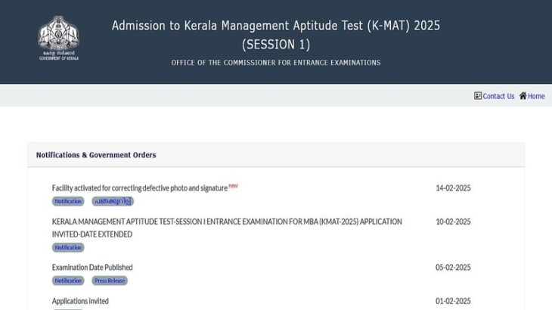Open Notification badge under date extended entry
Screen dimensions: 552x310
pyautogui.click(x=68, y=247)
